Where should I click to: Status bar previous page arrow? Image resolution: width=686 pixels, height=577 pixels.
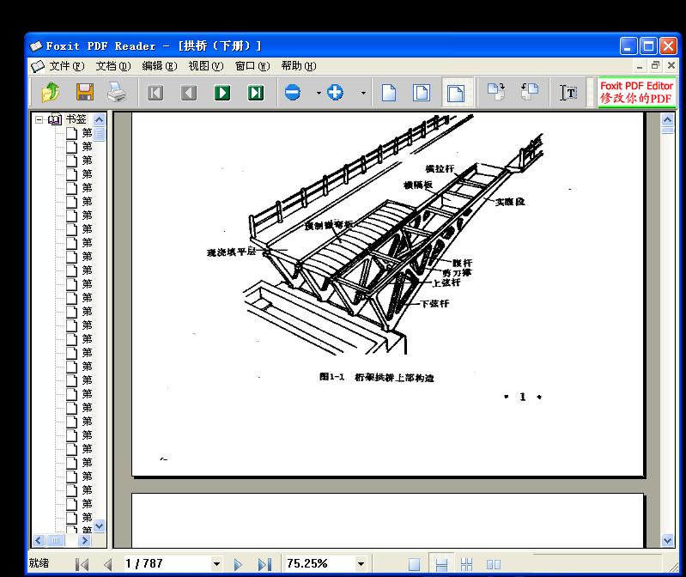point(108,564)
